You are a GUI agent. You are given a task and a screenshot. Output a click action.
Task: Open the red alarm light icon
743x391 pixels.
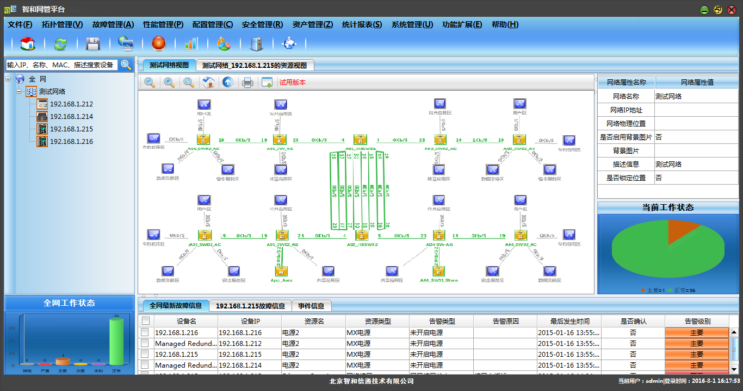pyautogui.click(x=158, y=44)
